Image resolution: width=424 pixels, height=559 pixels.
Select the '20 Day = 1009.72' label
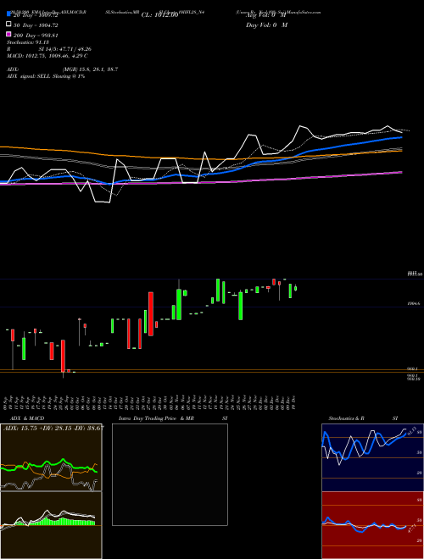pos(36,15)
